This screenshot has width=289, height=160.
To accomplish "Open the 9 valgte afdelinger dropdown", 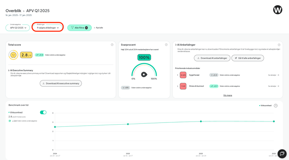I will click(x=48, y=28).
